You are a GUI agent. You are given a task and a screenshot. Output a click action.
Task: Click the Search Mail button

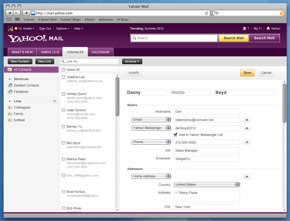pyautogui.click(x=233, y=38)
